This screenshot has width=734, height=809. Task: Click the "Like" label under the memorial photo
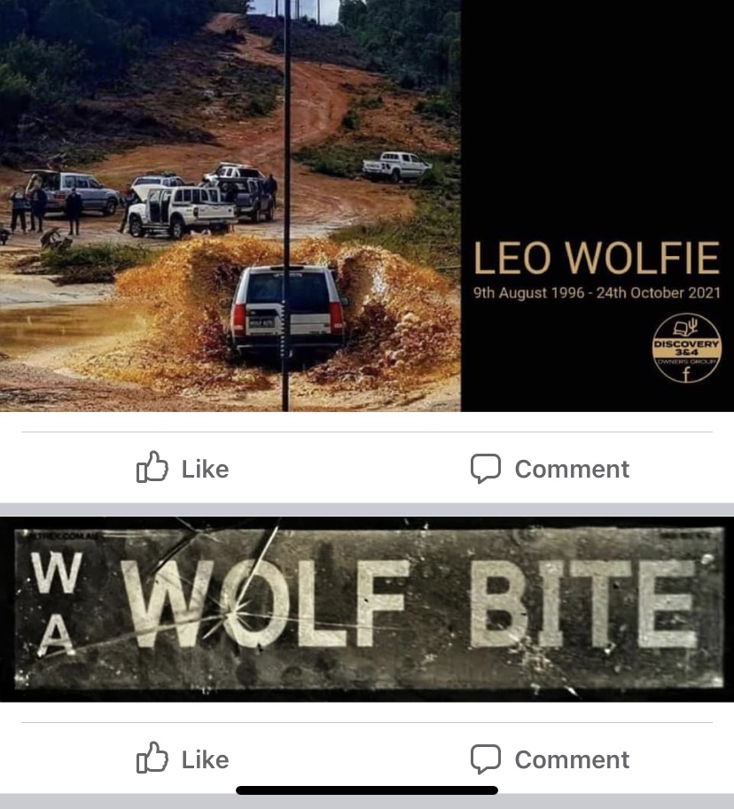tap(205, 469)
